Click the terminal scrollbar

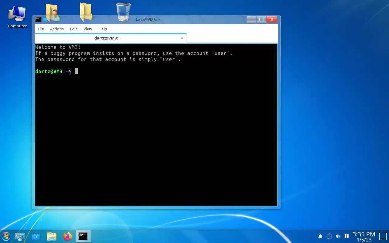(274, 125)
